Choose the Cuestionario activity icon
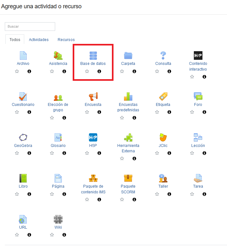227x249 pixels. (x=23, y=96)
